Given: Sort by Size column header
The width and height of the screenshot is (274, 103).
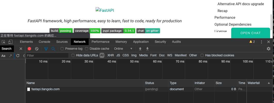Looking at the screenshot, I should pos(226,83).
